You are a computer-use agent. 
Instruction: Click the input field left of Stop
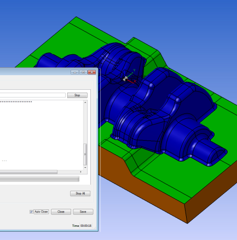point(33,95)
